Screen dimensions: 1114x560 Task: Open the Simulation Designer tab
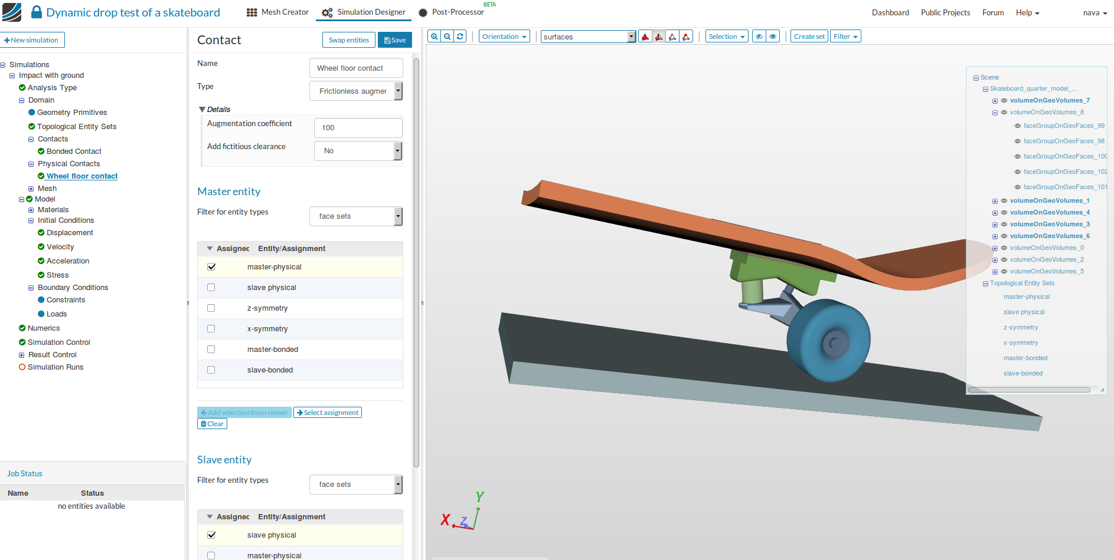coord(364,12)
